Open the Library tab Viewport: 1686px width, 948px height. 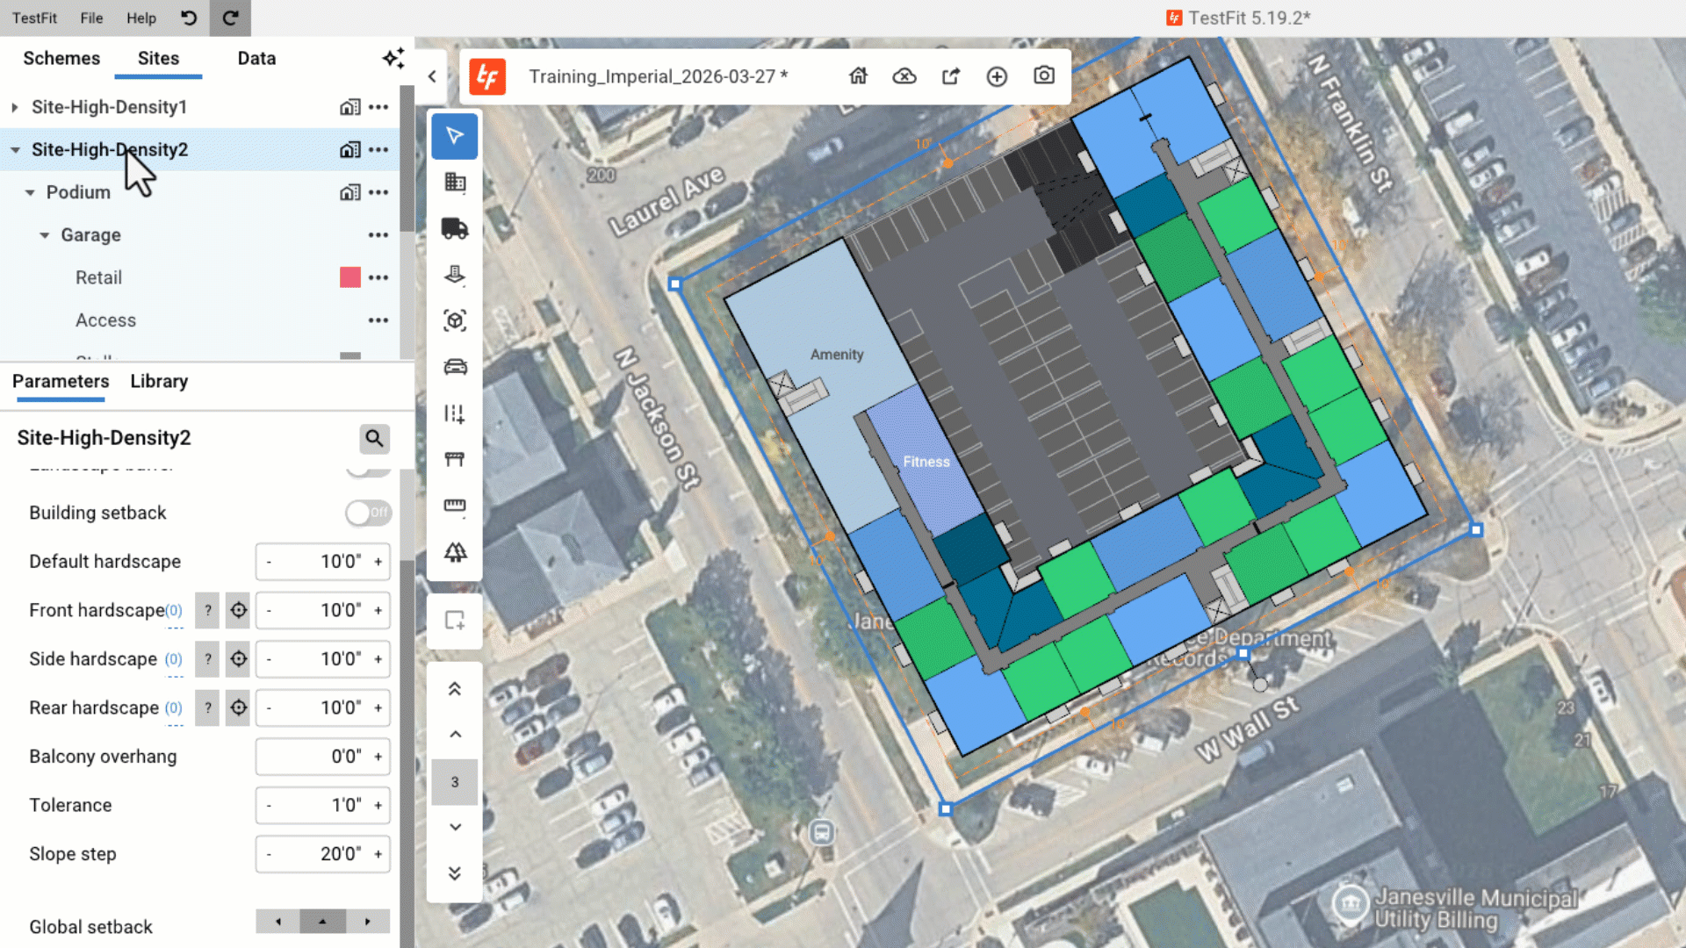[159, 381]
